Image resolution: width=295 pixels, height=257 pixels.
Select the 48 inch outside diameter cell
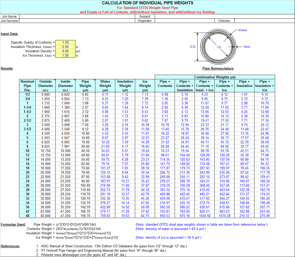click(x=45, y=216)
